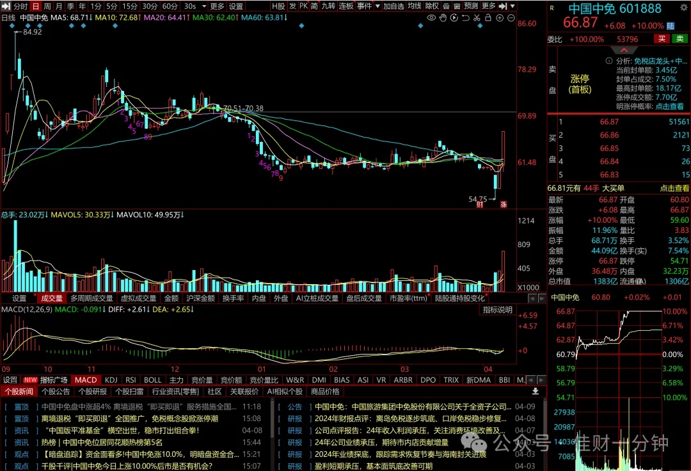Open the 事件 dropdown arrow
This screenshot has height=471, width=691.
(x=377, y=6)
